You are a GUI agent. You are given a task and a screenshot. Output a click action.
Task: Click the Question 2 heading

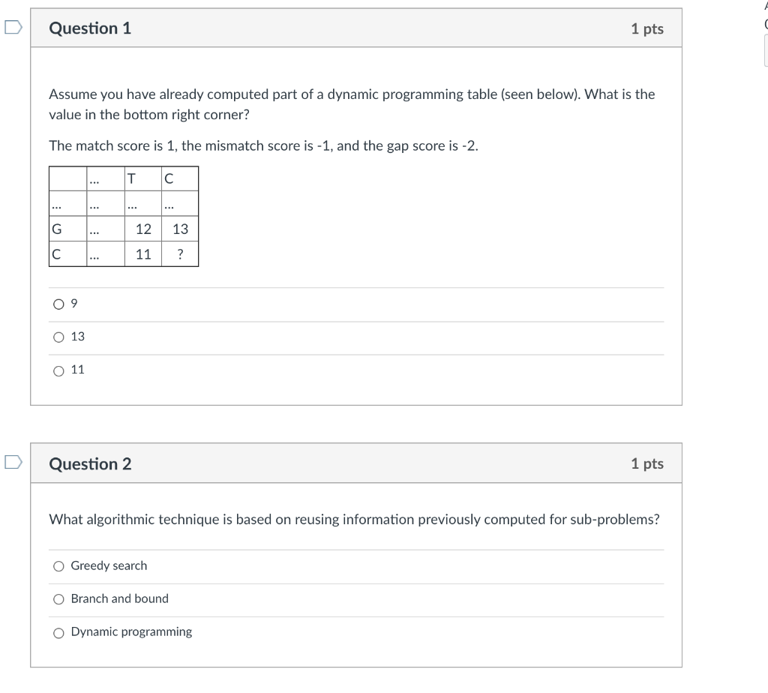click(x=90, y=463)
